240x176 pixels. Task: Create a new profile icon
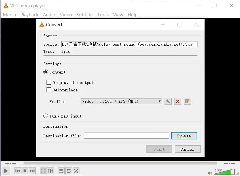(x=187, y=101)
